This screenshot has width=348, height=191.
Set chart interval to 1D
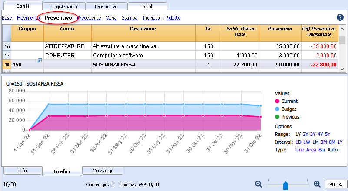(298, 142)
